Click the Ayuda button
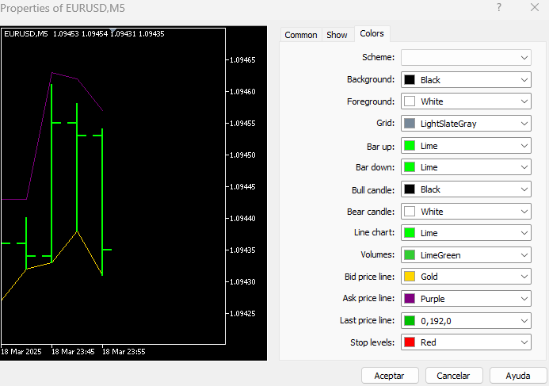This screenshot has width=549, height=386. [518, 376]
